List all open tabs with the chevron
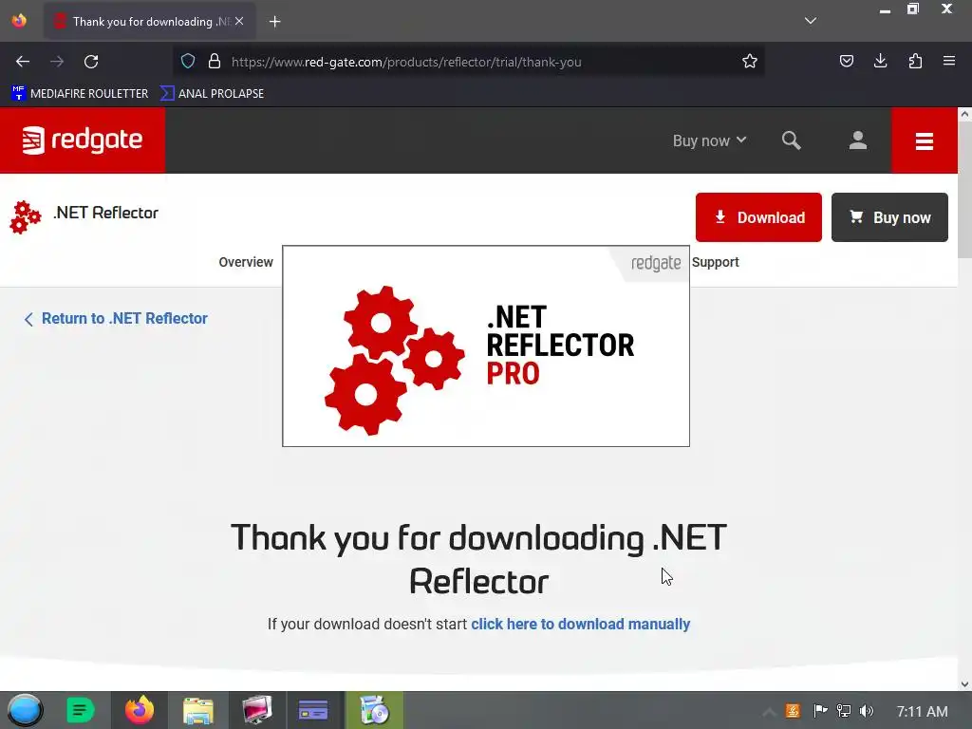 pyautogui.click(x=811, y=21)
